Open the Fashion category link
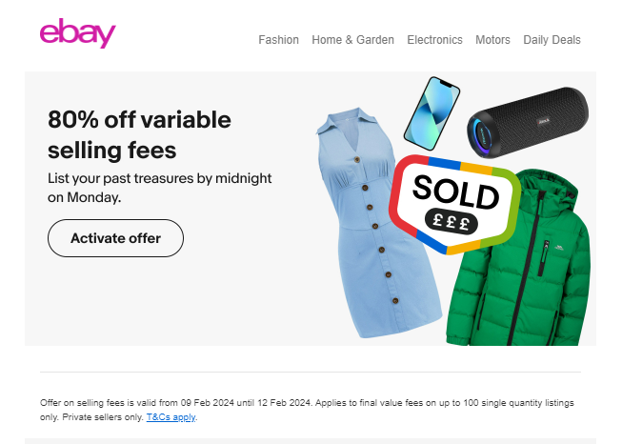The width and height of the screenshot is (622, 444). tap(278, 40)
